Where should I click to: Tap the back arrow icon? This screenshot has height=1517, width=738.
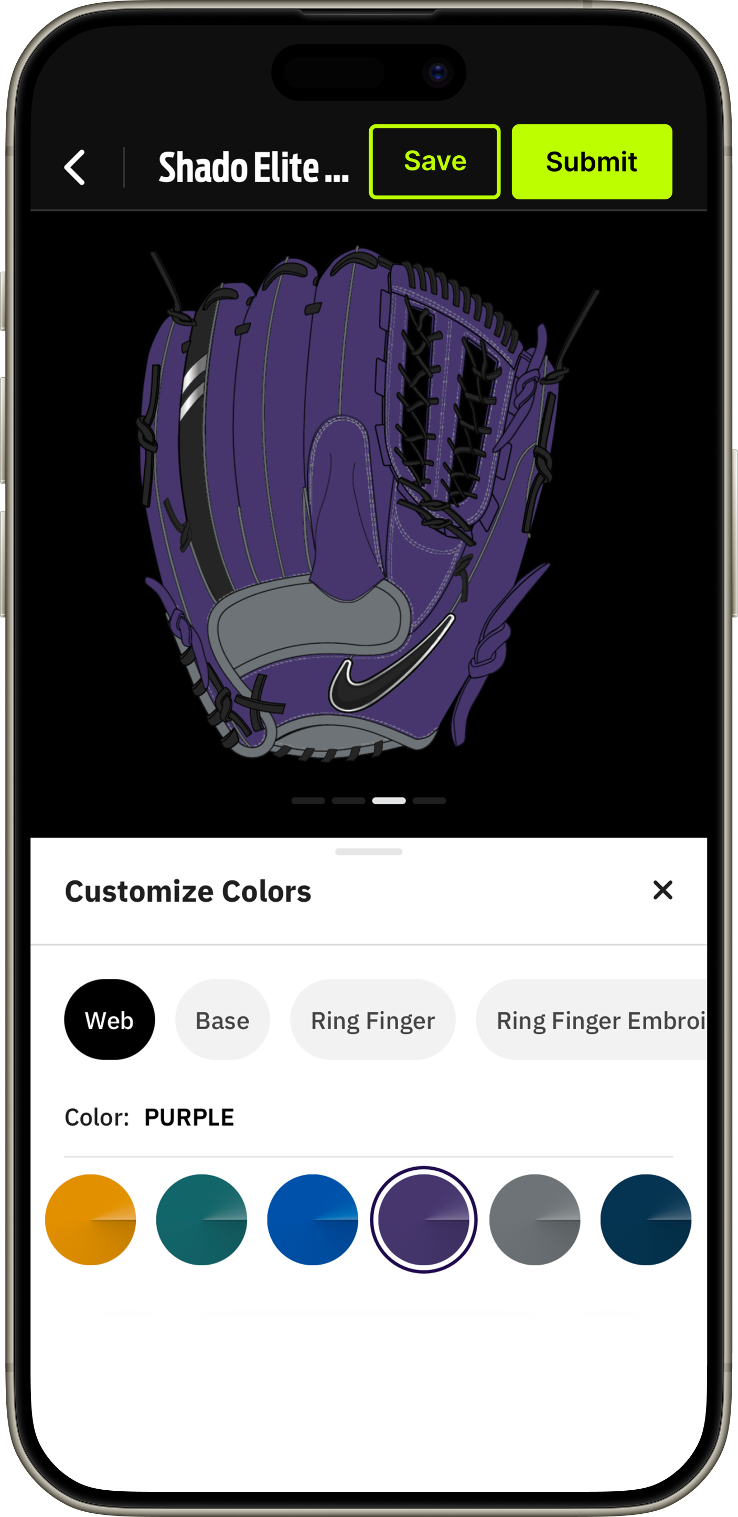click(x=75, y=167)
